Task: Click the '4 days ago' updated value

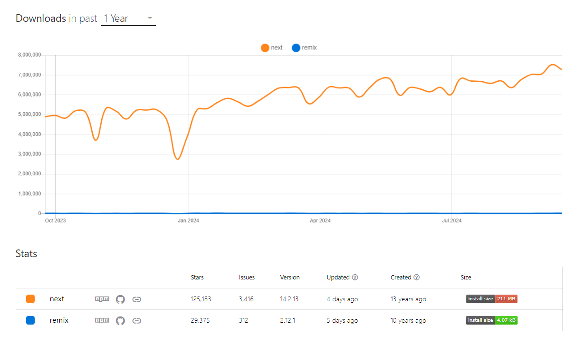Action: [x=342, y=299]
